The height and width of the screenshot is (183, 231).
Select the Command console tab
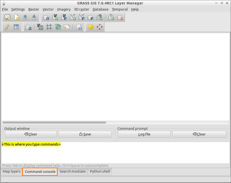point(40,172)
